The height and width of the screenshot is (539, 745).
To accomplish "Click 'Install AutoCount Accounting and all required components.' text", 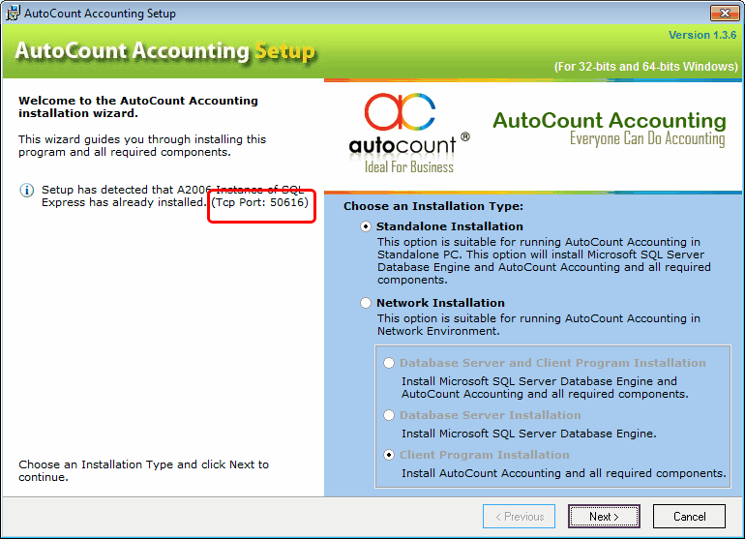I will point(563,473).
